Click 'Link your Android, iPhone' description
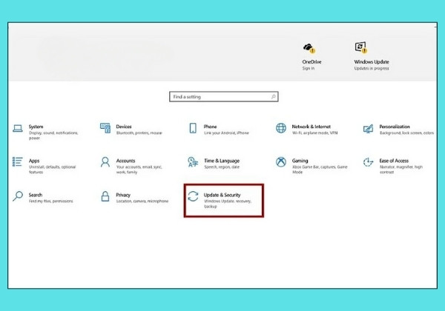 pyautogui.click(x=226, y=133)
